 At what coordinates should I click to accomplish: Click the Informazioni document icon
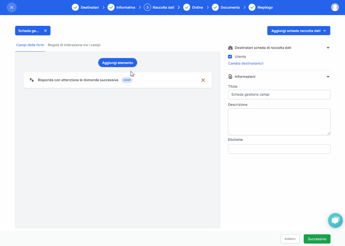coord(230,77)
